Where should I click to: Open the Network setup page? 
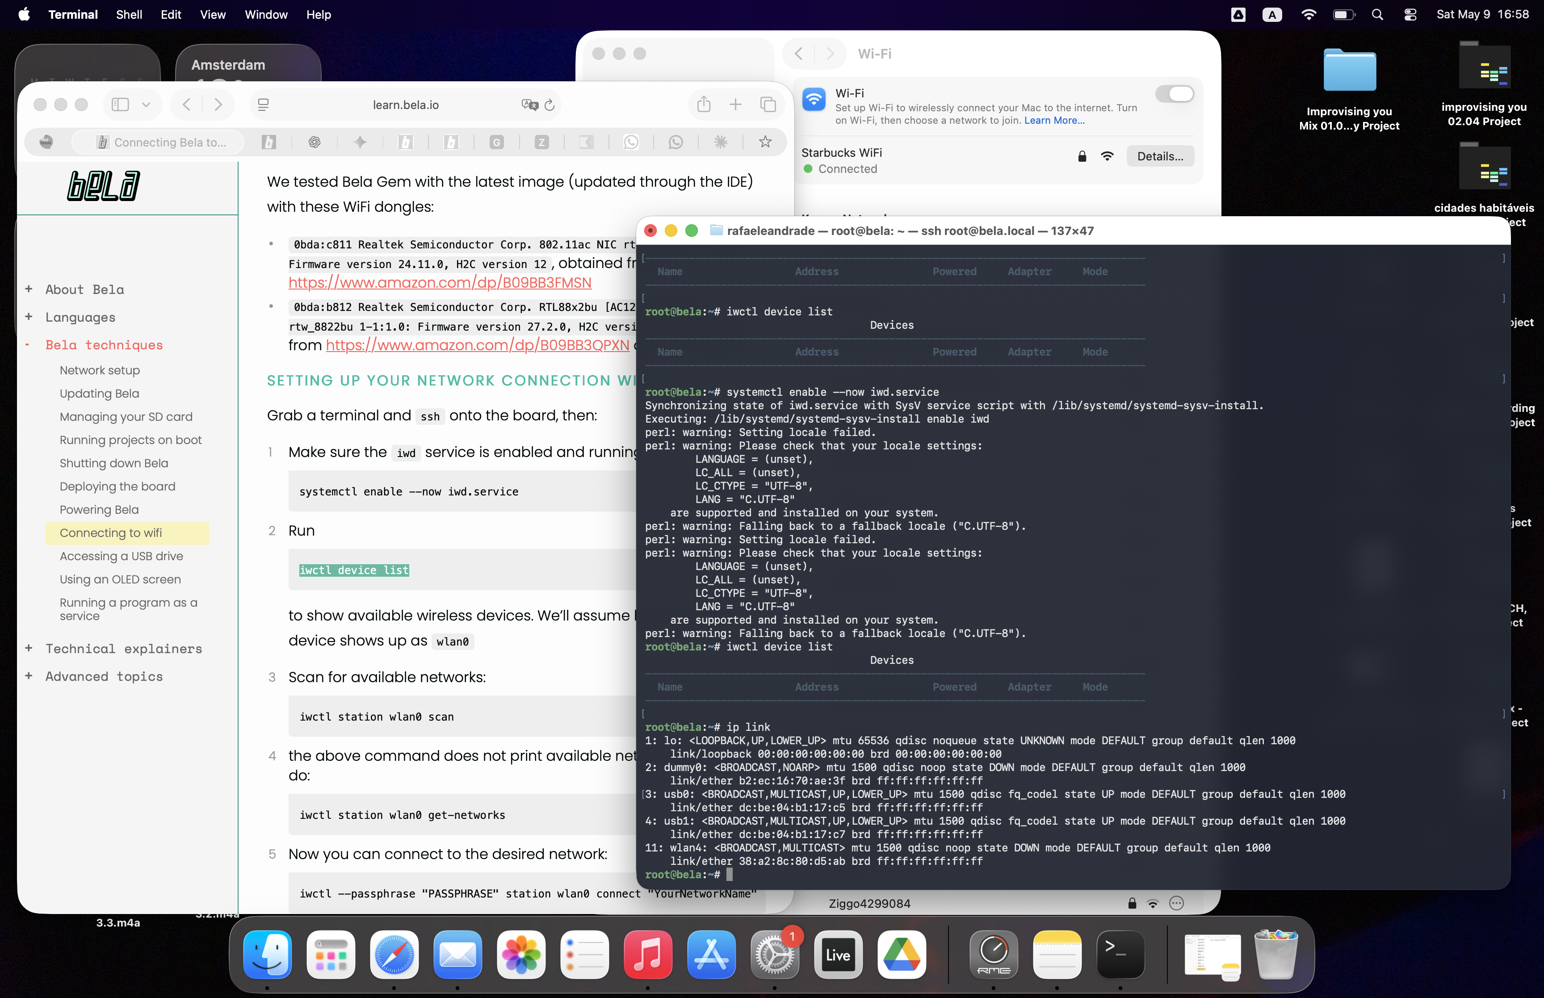(100, 370)
